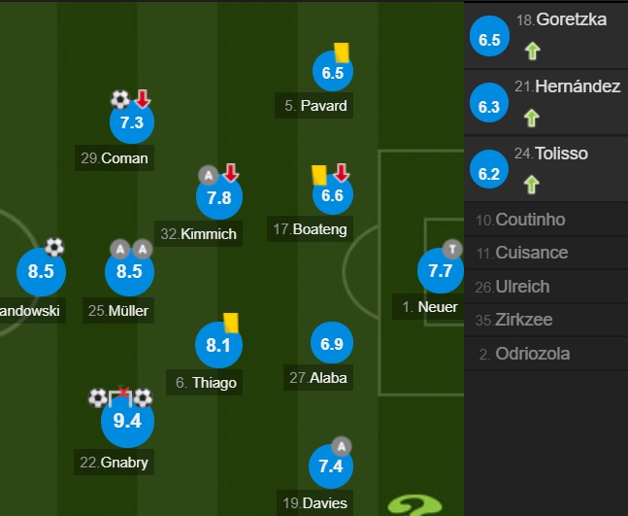Click the green help question mark icon
The width and height of the screenshot is (628, 516).
pos(414,505)
